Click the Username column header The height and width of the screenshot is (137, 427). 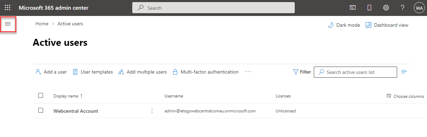click(x=174, y=96)
